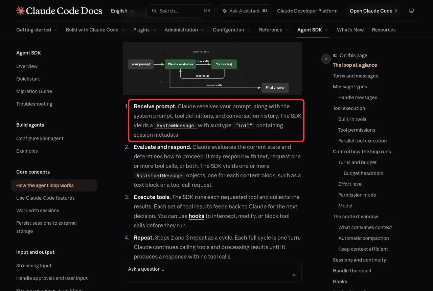Expand the Getting started menu
This screenshot has height=291, width=433.
tap(37, 30)
